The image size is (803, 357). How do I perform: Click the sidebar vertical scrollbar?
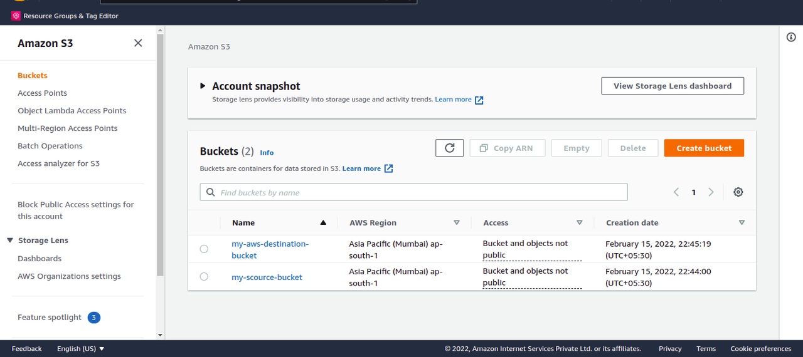[160, 157]
